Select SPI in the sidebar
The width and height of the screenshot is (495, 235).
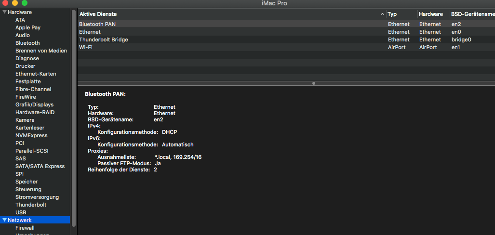(20, 174)
